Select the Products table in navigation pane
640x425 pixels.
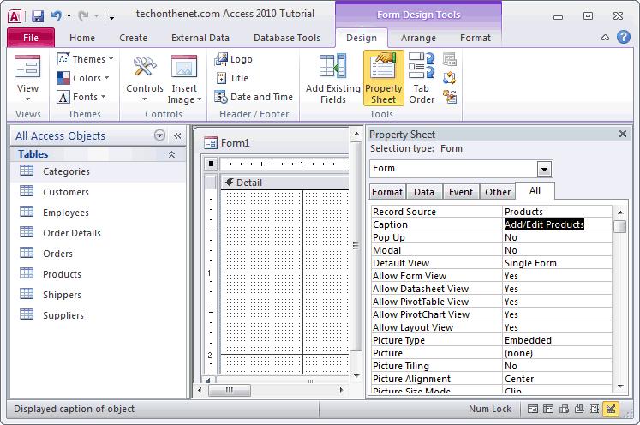62,274
